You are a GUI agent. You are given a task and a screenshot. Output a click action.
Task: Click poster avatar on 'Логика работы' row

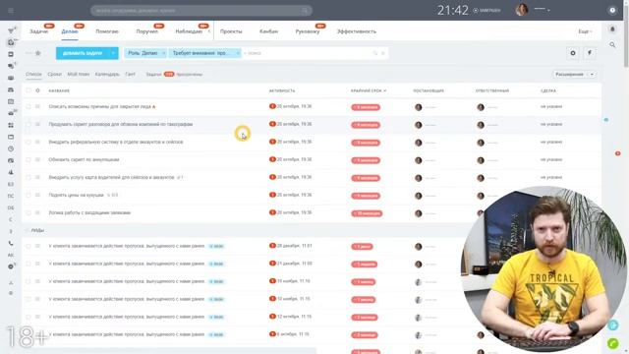[x=418, y=213]
